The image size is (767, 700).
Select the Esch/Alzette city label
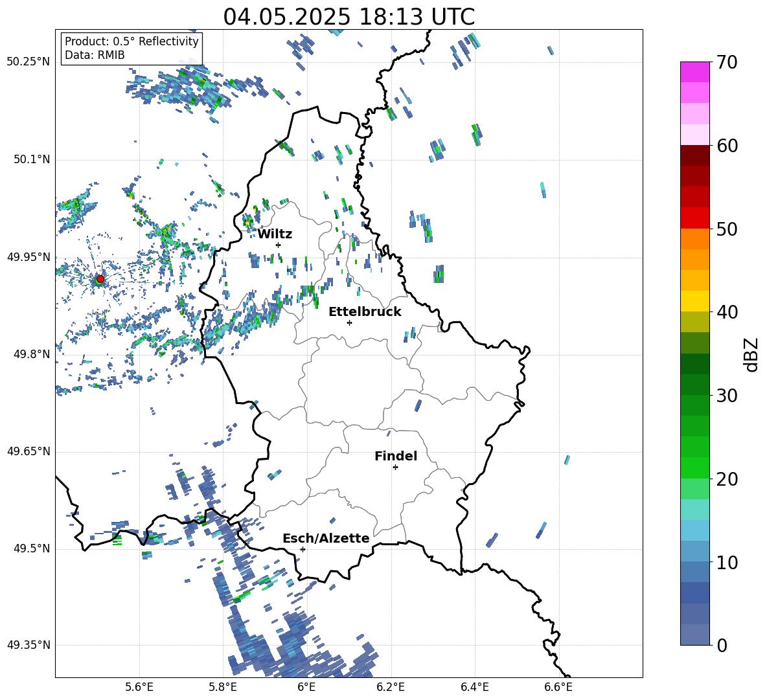pos(326,538)
